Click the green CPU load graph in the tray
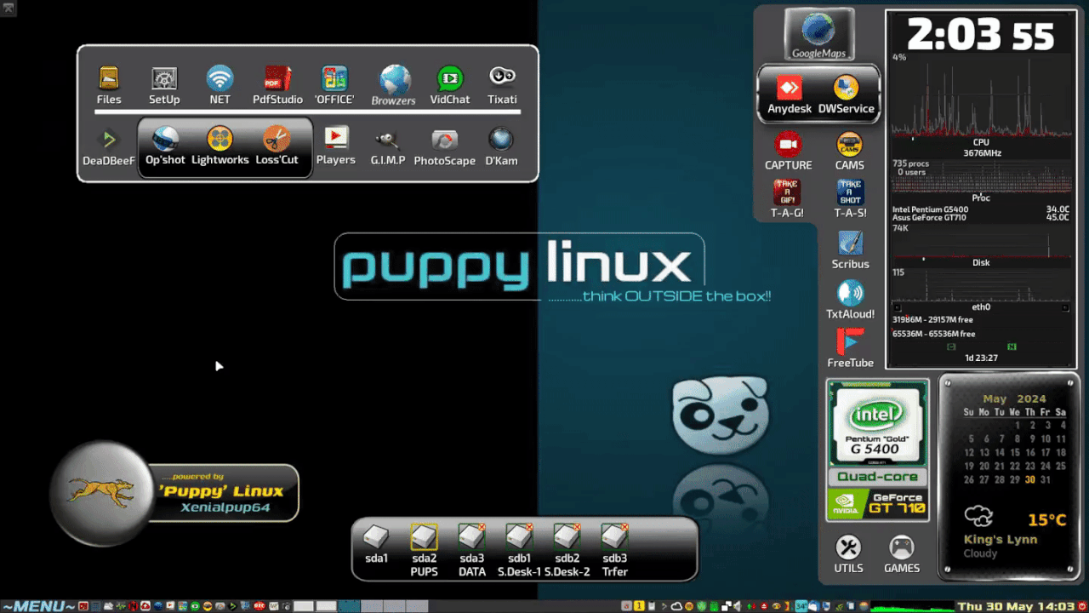Image resolution: width=1089 pixels, height=613 pixels. coord(911,606)
